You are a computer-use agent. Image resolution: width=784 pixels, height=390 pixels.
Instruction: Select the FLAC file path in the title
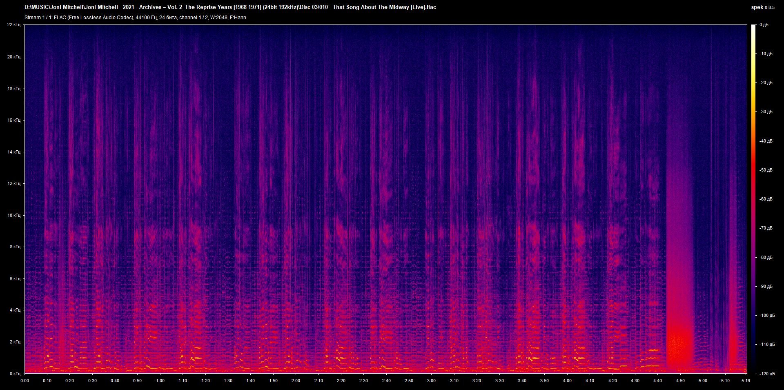[x=163, y=7]
